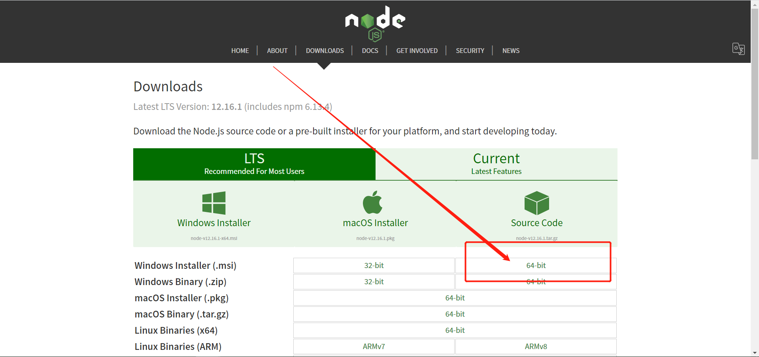Click the macOS Installer (.pkg) row label
759x357 pixels.
coord(181,298)
